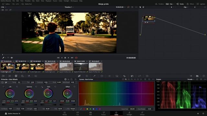Open the Color Wheels palette
This screenshot has height=116, width=207.
pos(16,76)
